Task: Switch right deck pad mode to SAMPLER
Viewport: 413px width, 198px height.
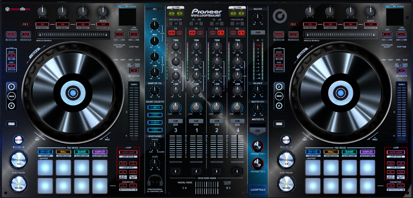Action: pos(367,152)
